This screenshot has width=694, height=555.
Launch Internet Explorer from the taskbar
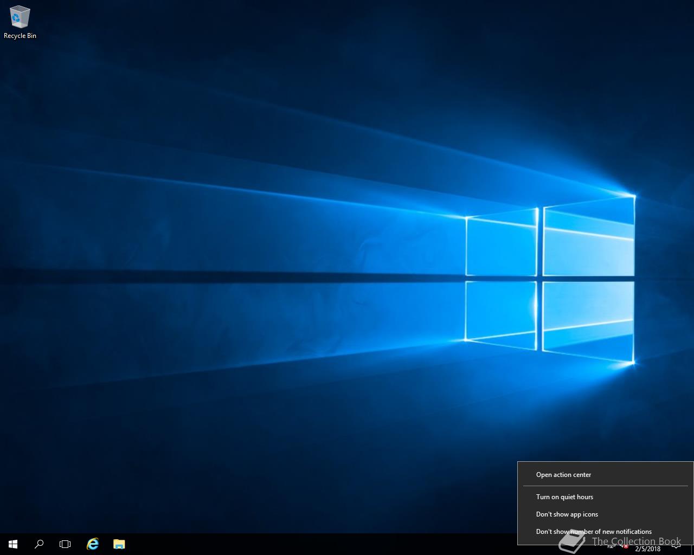(x=93, y=544)
